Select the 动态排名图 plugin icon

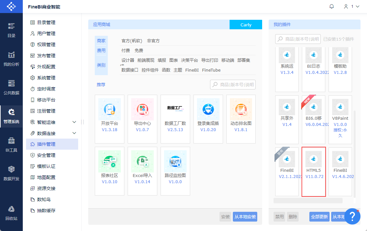pos(241,109)
